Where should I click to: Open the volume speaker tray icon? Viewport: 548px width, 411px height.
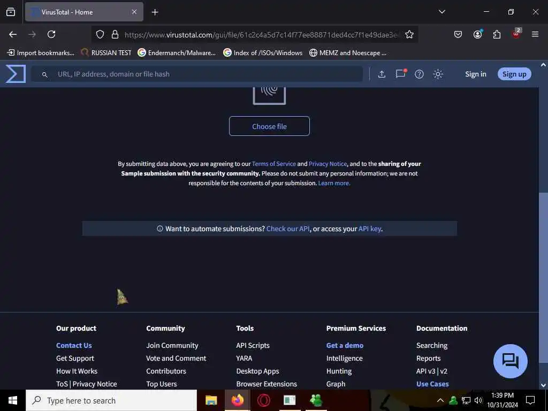pyautogui.click(x=478, y=400)
